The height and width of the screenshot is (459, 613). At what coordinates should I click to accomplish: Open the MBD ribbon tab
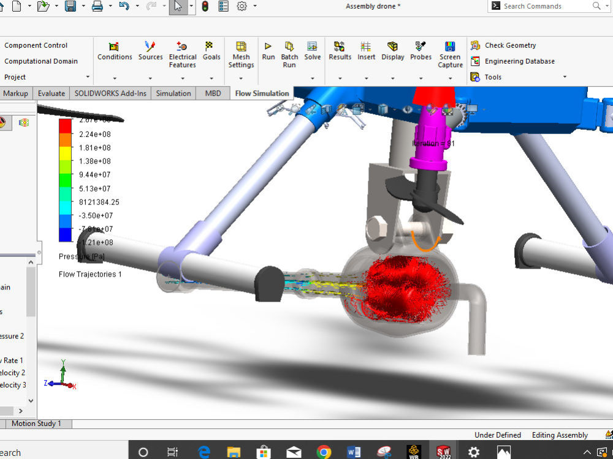[213, 93]
